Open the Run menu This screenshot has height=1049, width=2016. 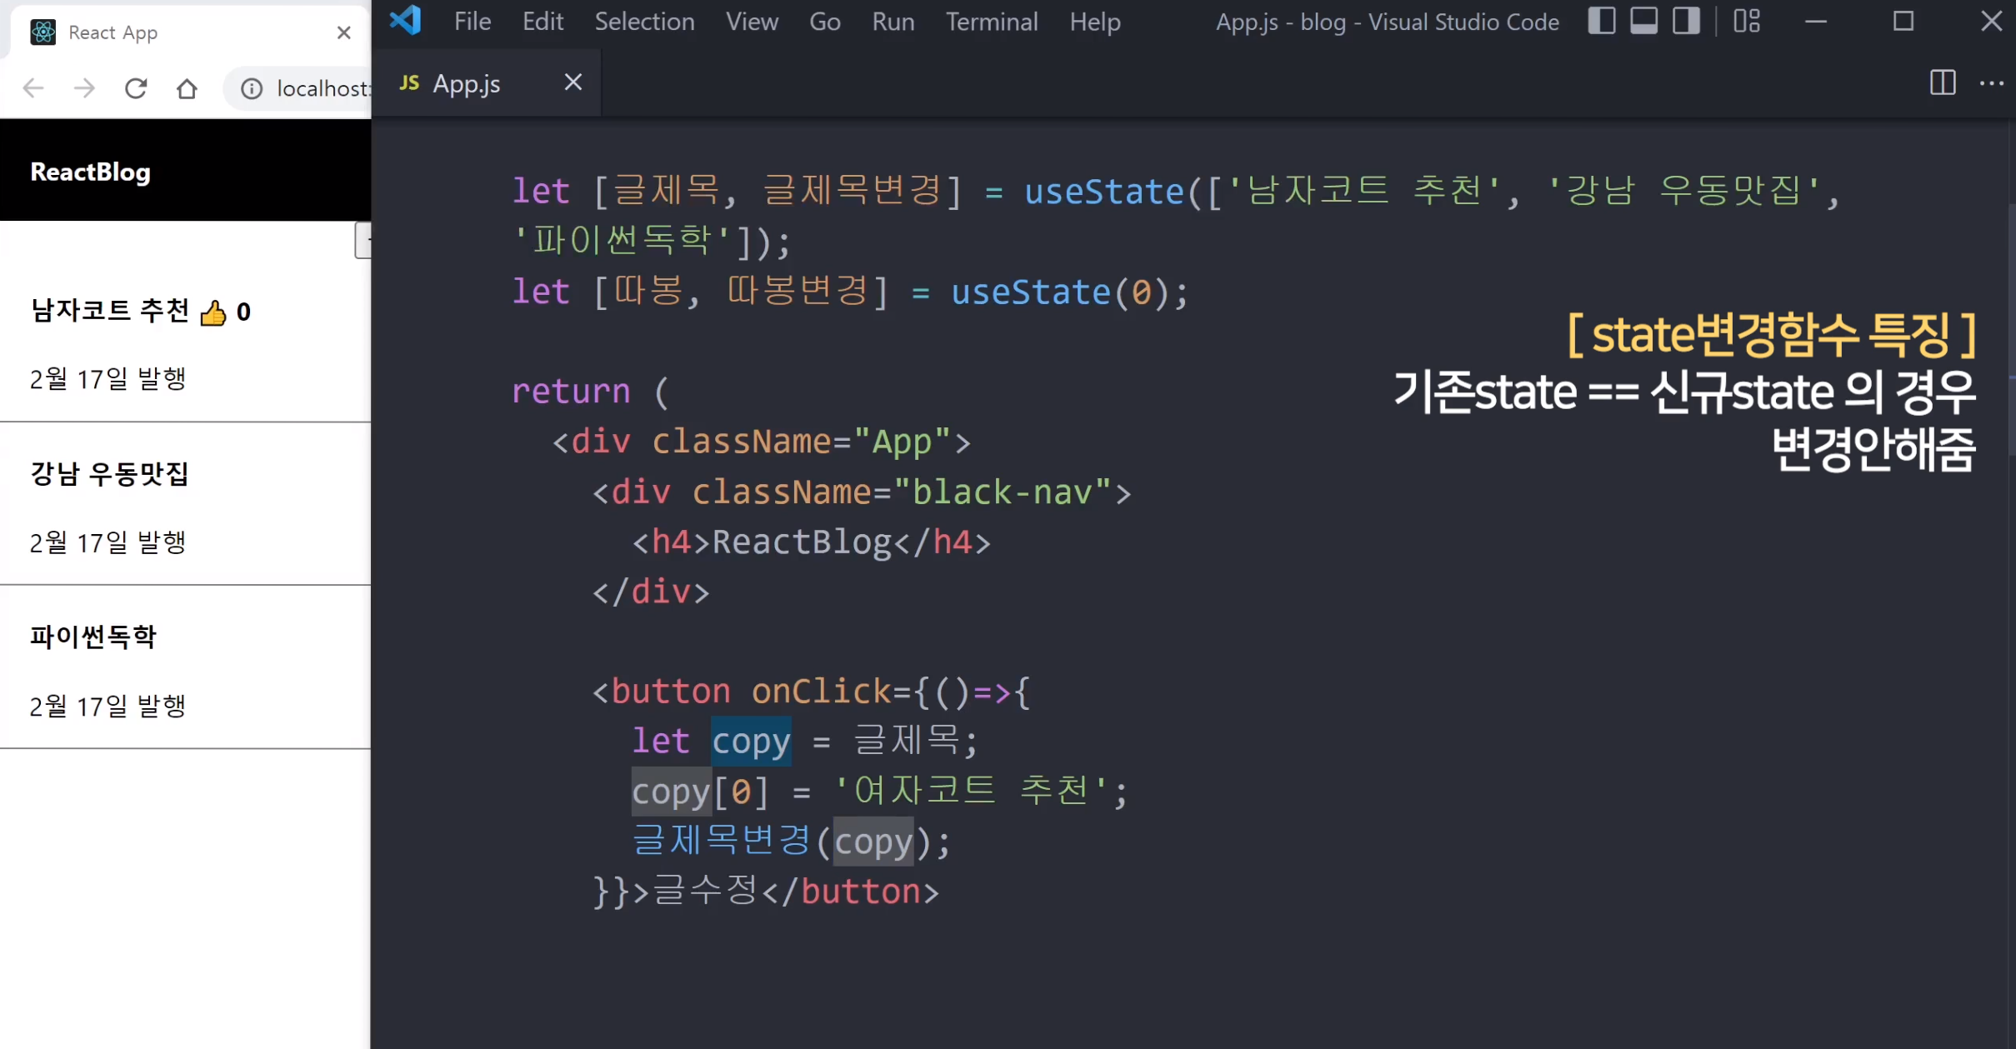893,22
